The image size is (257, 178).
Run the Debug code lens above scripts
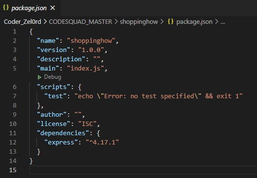[53, 77]
